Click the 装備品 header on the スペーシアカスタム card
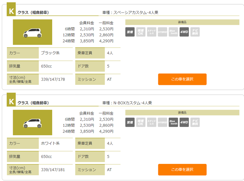Viewport: 244px width, 181px height. point(182,22)
